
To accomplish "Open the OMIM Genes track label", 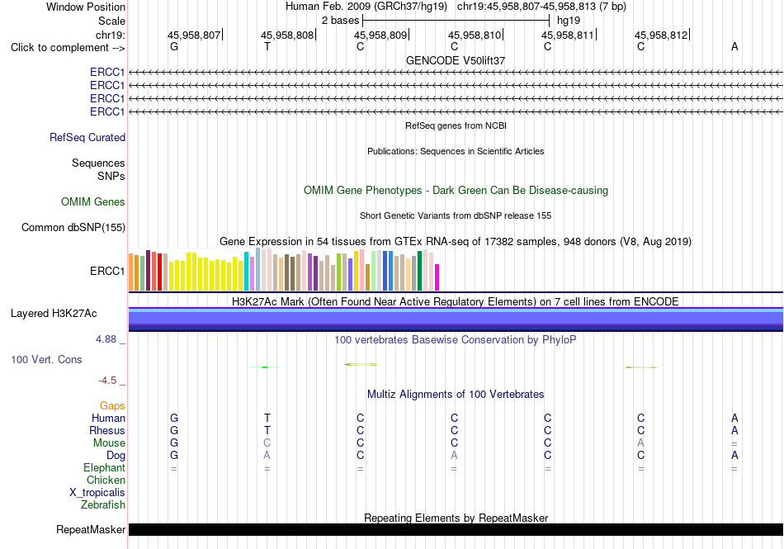I will 93,202.
